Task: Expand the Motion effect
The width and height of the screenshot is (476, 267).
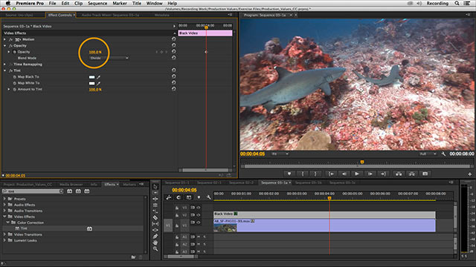Action: pos(4,39)
